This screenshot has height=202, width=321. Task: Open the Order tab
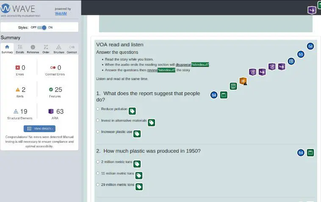[46, 49]
